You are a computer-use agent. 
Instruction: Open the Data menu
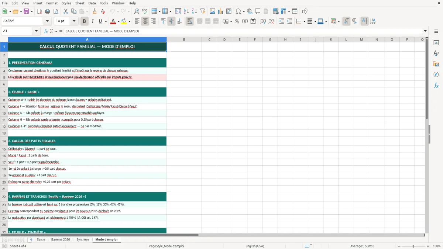tap(92, 3)
